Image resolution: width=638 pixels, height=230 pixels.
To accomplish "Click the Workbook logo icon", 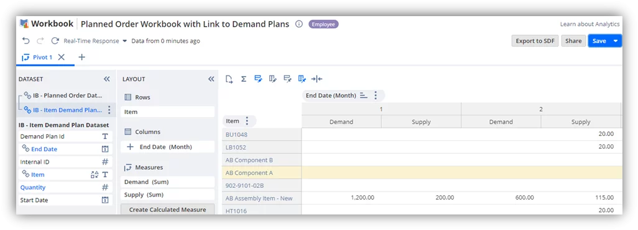I will click(x=24, y=24).
